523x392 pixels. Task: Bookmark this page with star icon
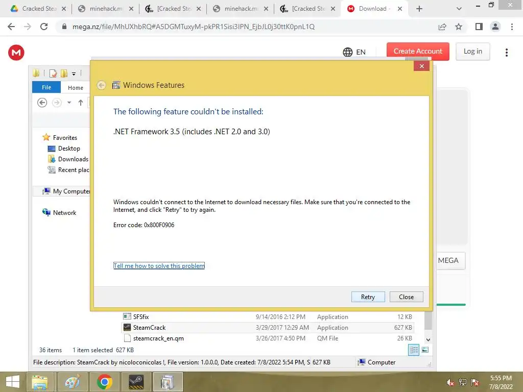459,27
